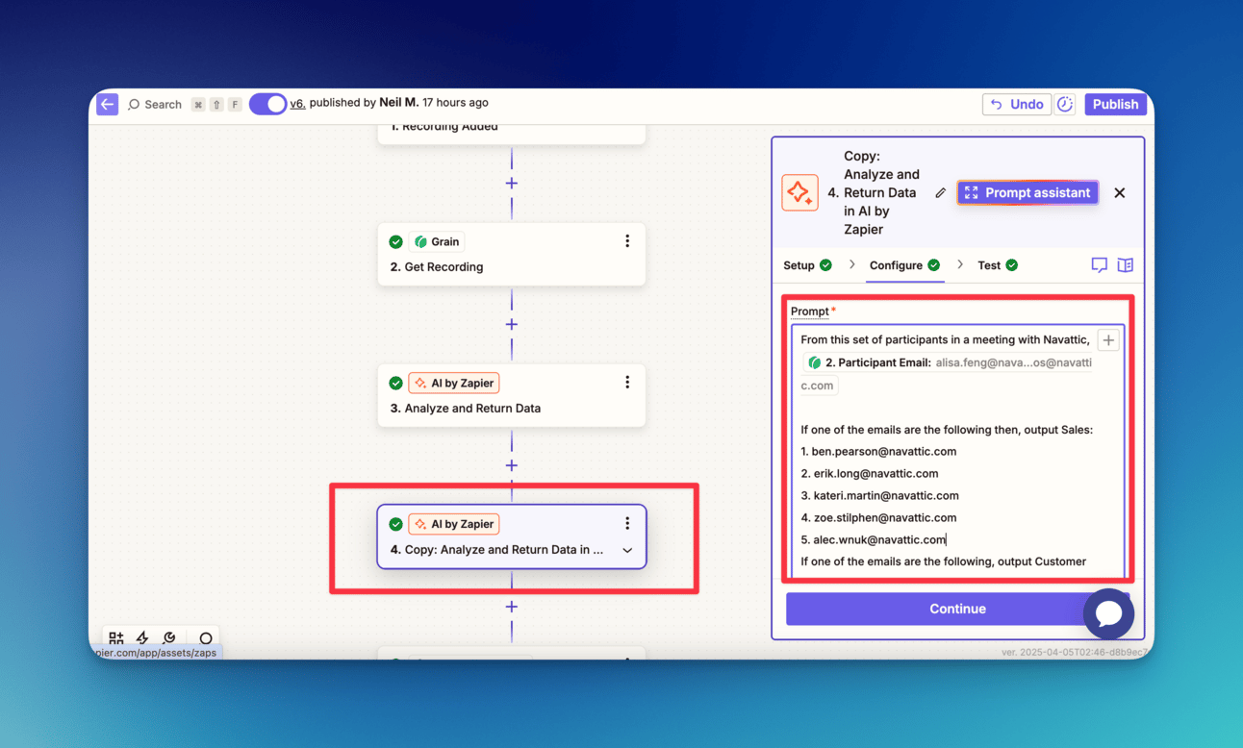Click the lightning bolt icon in bottom toolbar
Viewport: 1243px width, 748px height.
[142, 637]
